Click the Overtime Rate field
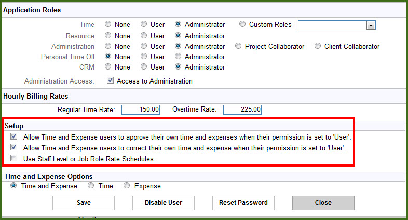 click(x=242, y=109)
